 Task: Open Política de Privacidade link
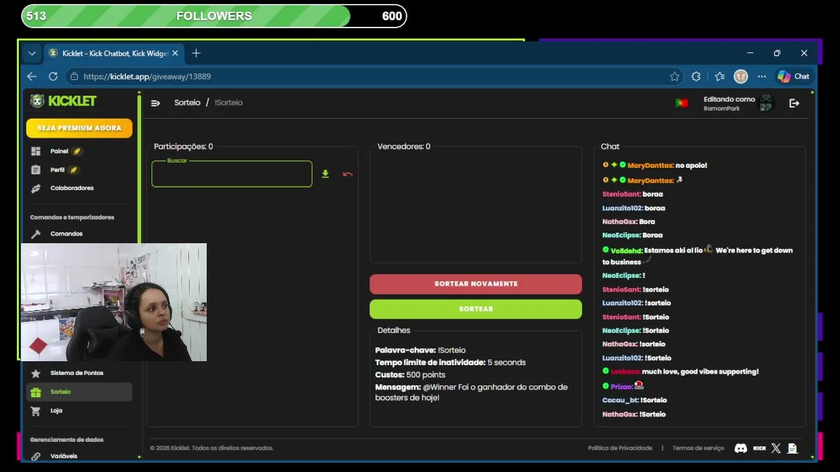pos(619,448)
